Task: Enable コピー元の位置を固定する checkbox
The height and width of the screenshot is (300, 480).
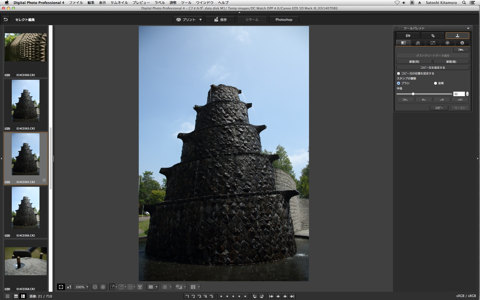Action: 398,73
